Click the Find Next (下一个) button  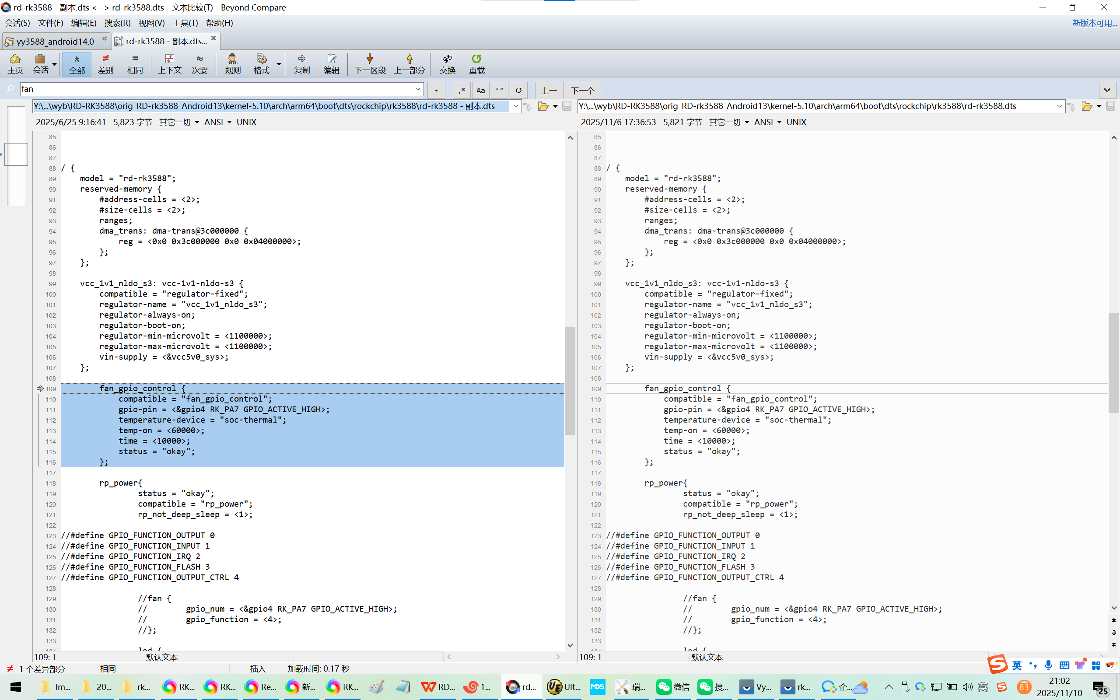pyautogui.click(x=582, y=90)
